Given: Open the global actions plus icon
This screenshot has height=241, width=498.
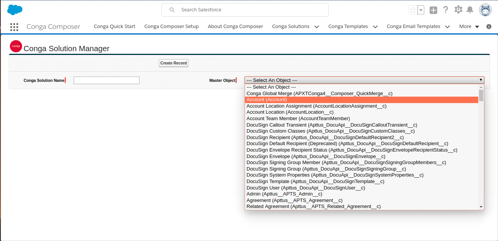Looking at the screenshot, I should coord(433,10).
